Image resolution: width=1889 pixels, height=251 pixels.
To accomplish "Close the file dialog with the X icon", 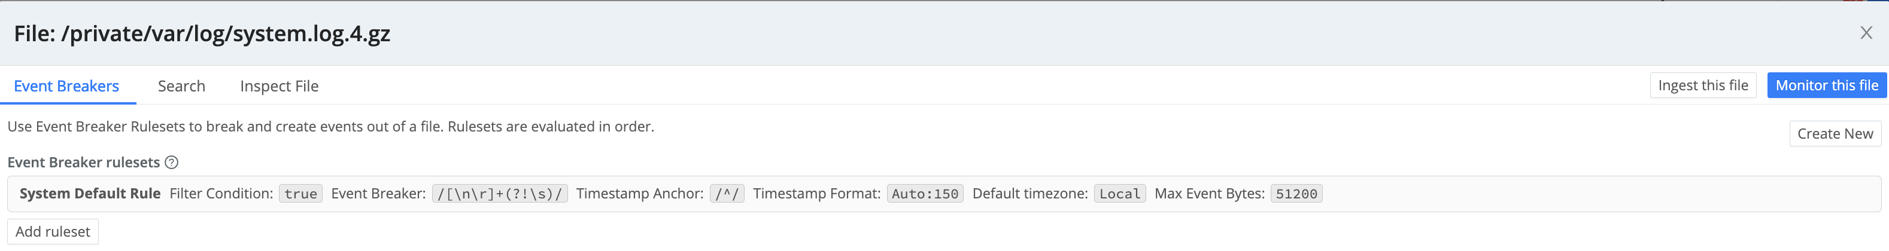I will click(1866, 33).
